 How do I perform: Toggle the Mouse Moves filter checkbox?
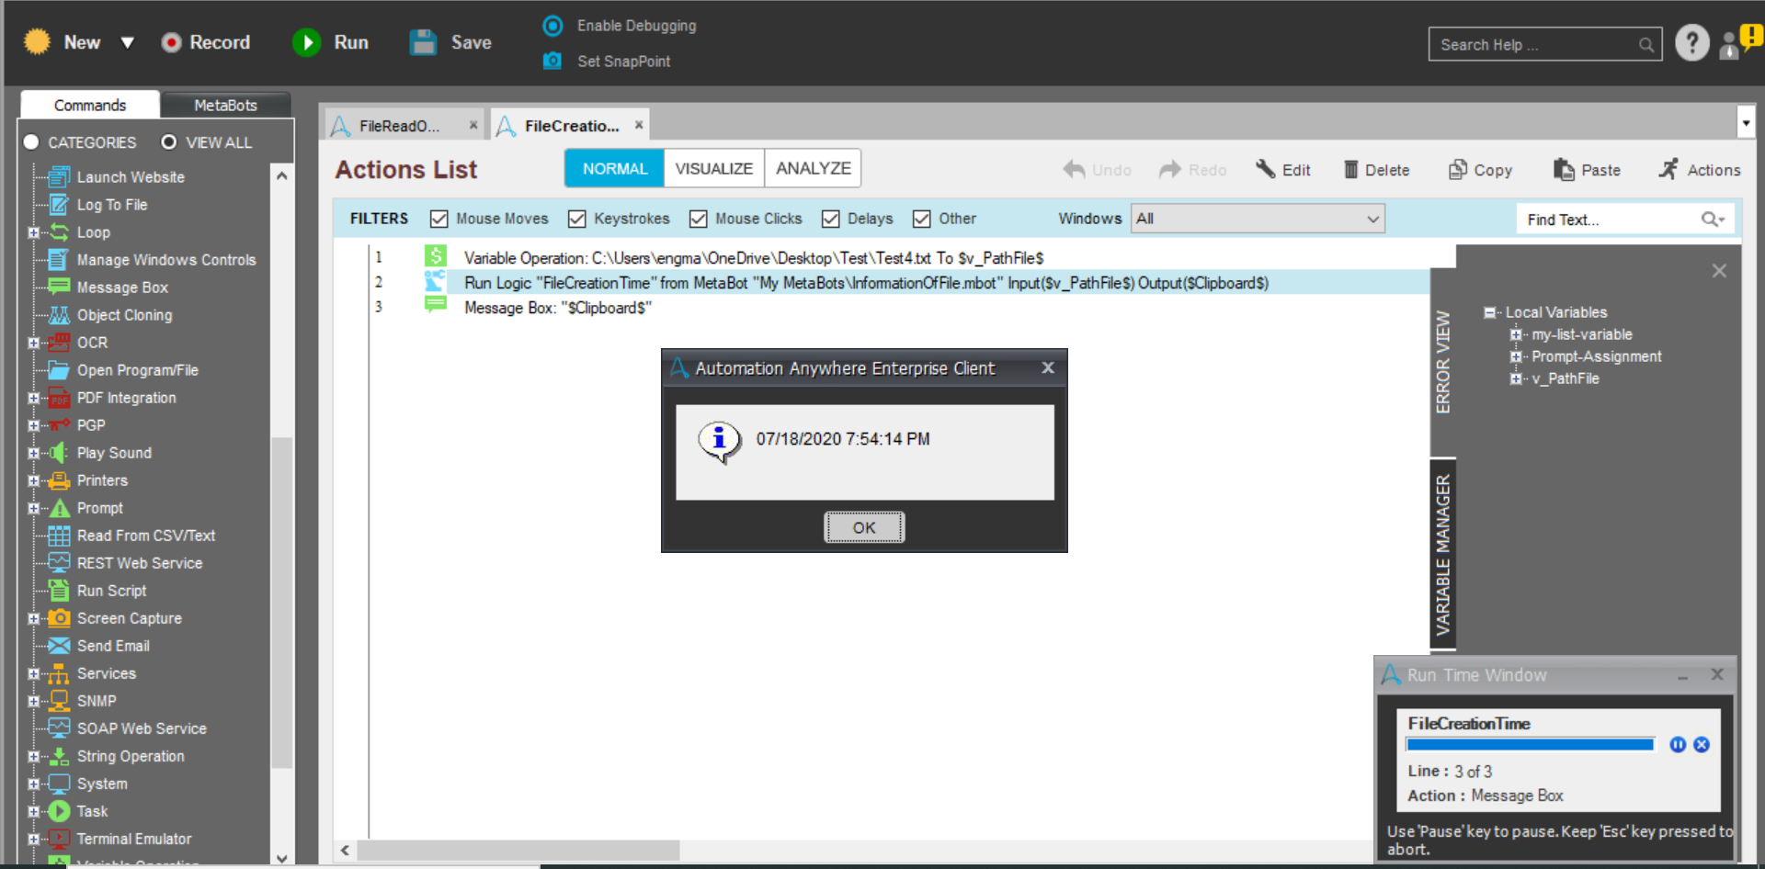pos(438,219)
